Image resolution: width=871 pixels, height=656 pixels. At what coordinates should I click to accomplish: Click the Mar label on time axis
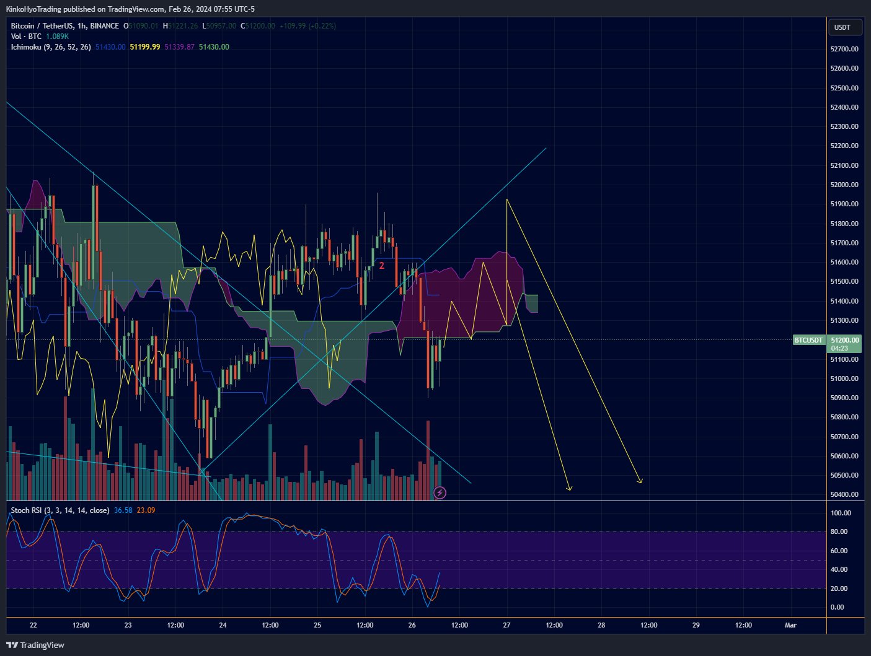pyautogui.click(x=790, y=625)
